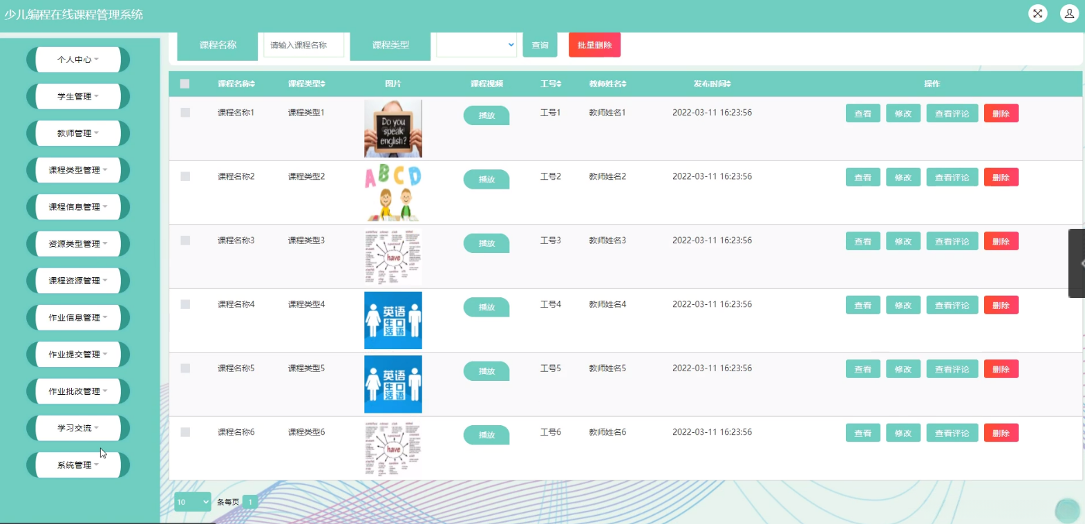1085x524 pixels.
Task: Click the 查询 search button
Action: 540,45
